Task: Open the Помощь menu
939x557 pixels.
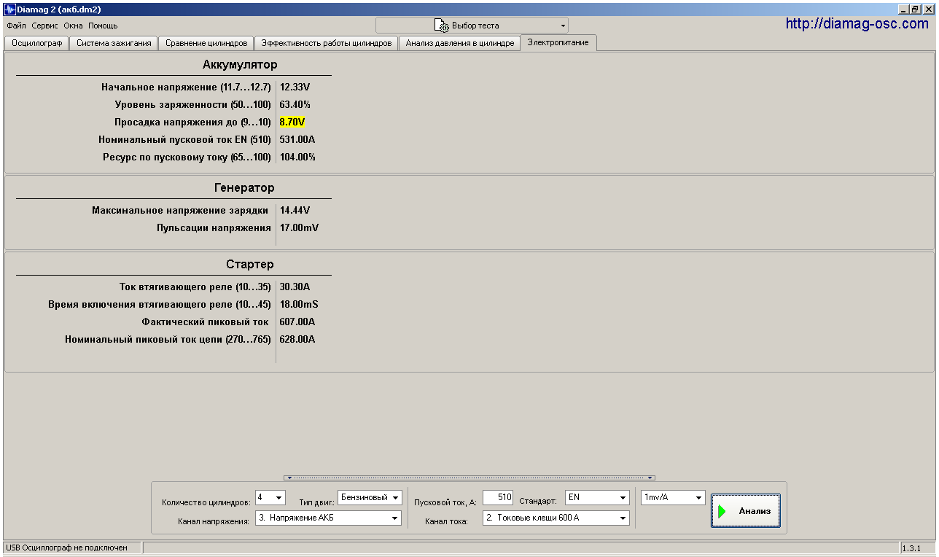Action: coord(103,26)
